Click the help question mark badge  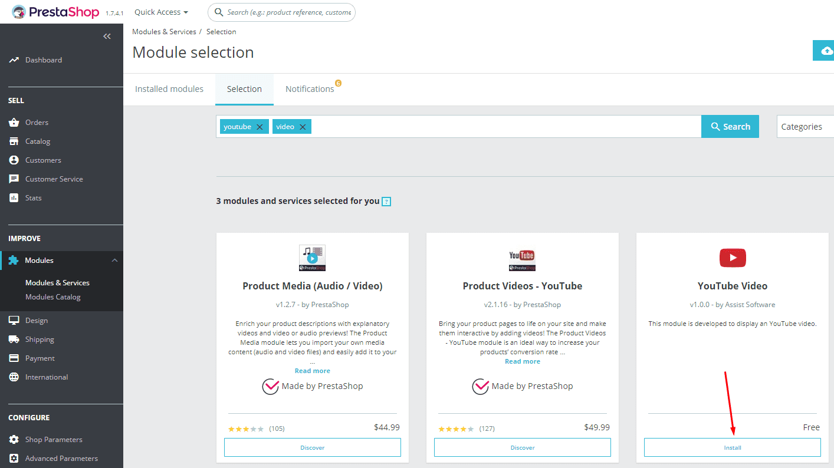click(x=386, y=201)
